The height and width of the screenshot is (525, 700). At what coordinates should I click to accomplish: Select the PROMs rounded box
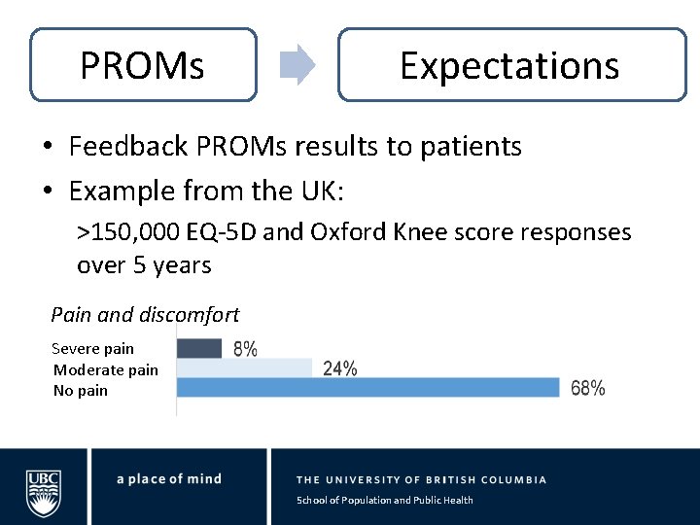tap(143, 65)
